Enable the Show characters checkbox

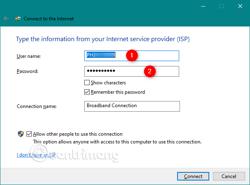(87, 83)
